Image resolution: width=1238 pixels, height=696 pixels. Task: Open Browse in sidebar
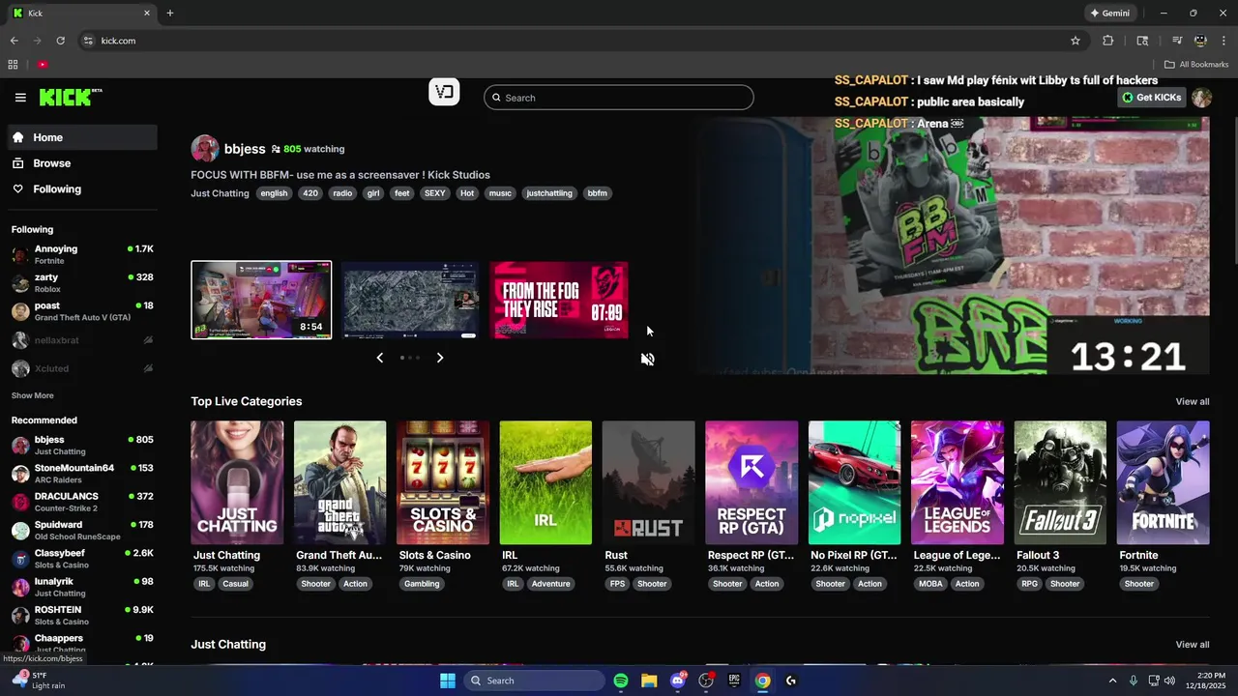point(83,163)
